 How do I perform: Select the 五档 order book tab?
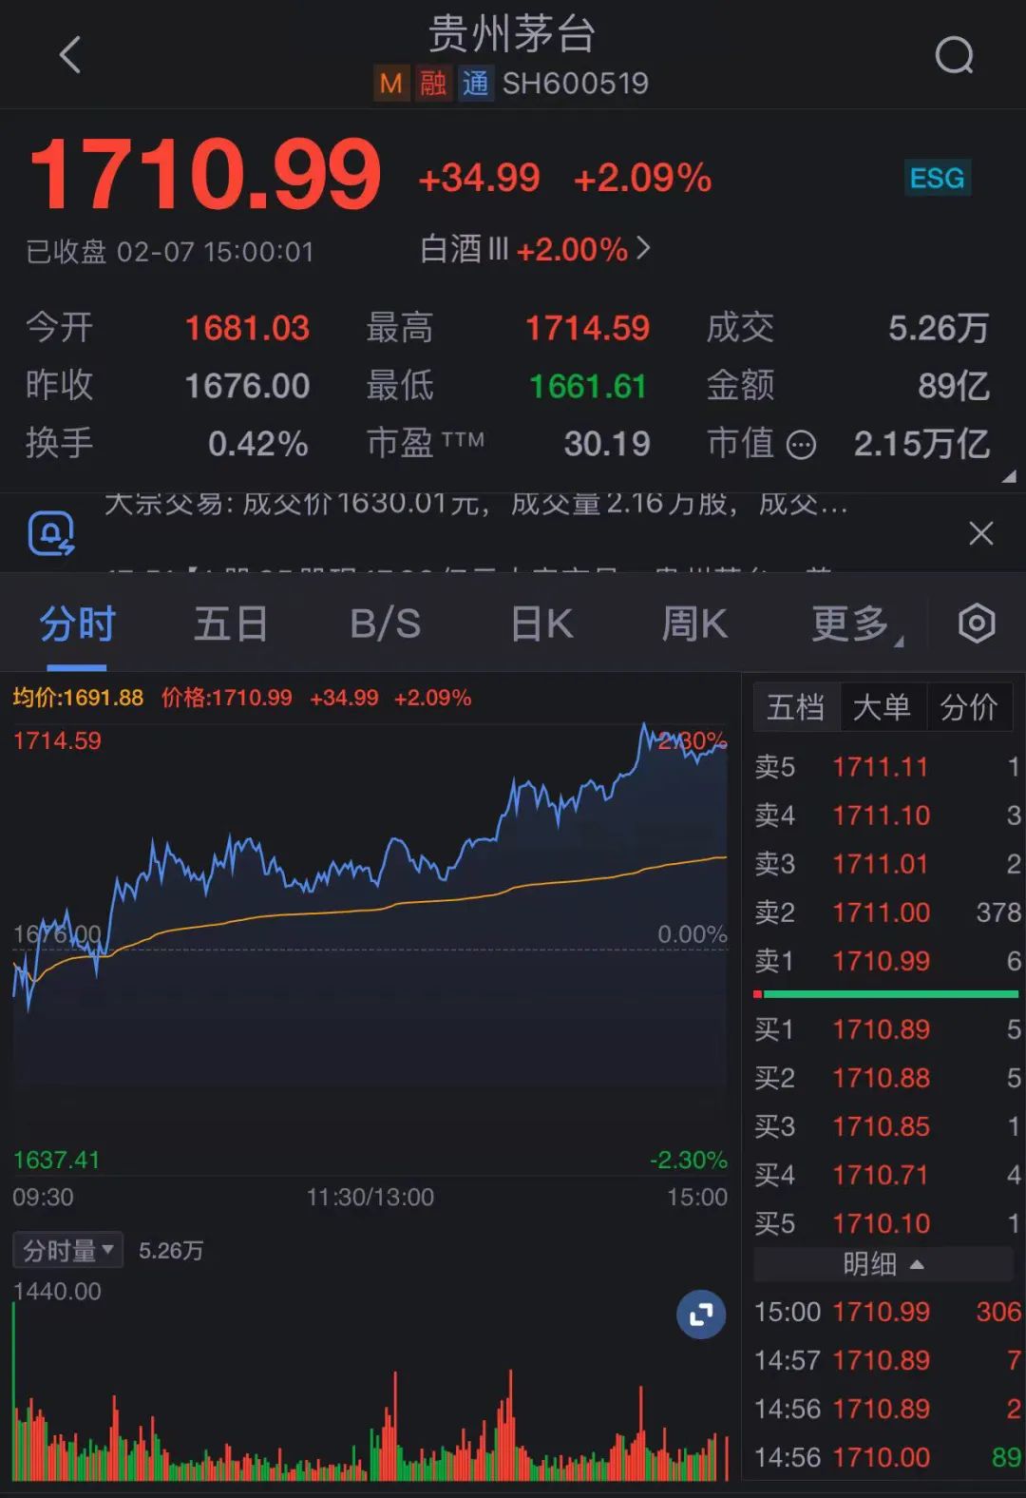pos(796,707)
